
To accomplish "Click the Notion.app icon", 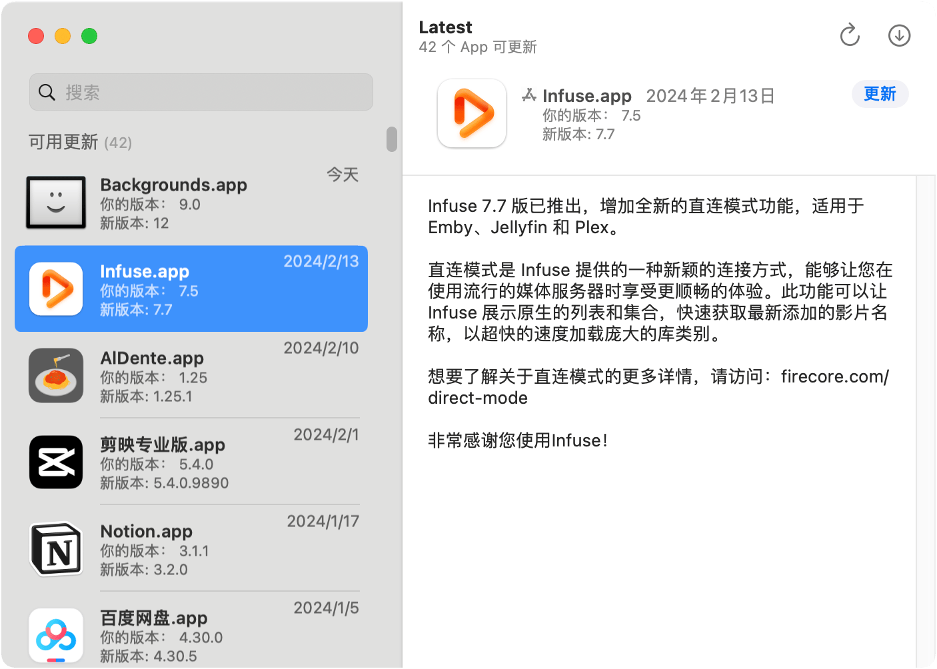I will pos(56,549).
